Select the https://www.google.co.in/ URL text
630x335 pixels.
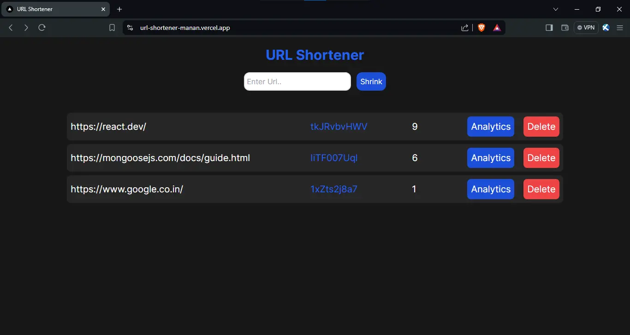tap(127, 189)
